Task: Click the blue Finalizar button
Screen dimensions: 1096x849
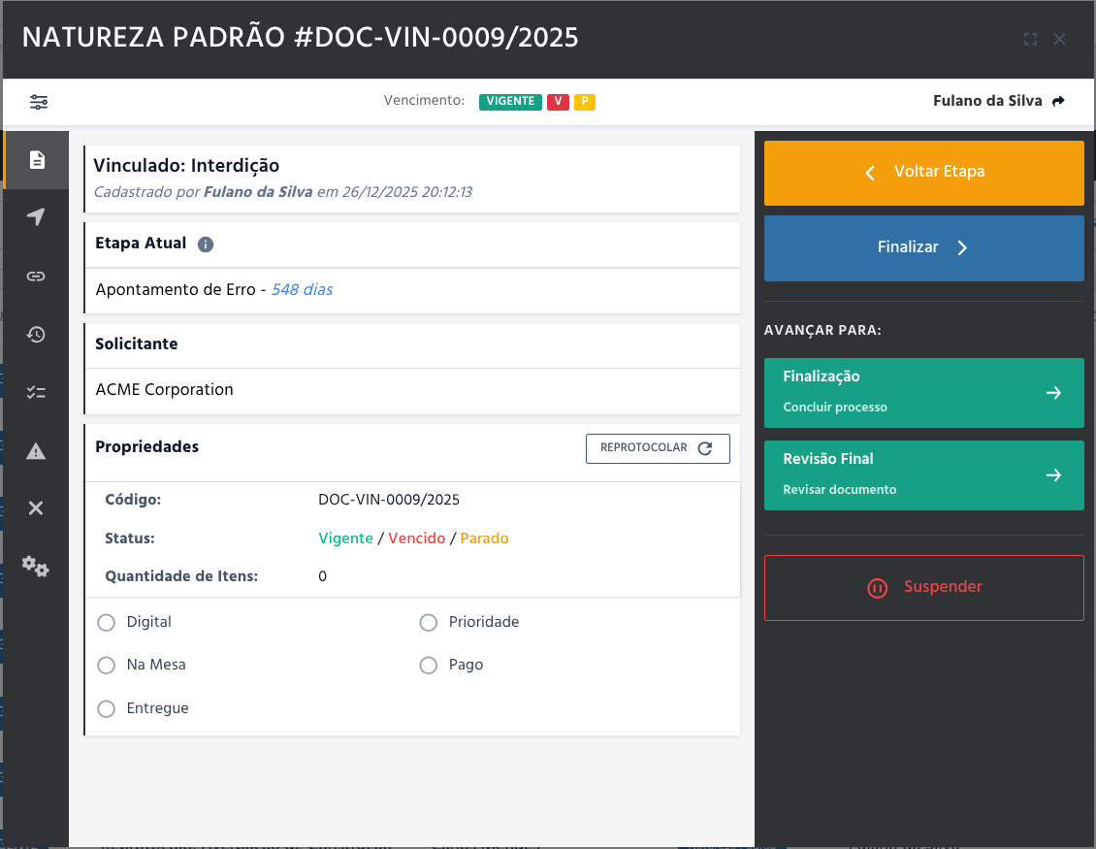Action: tap(923, 248)
